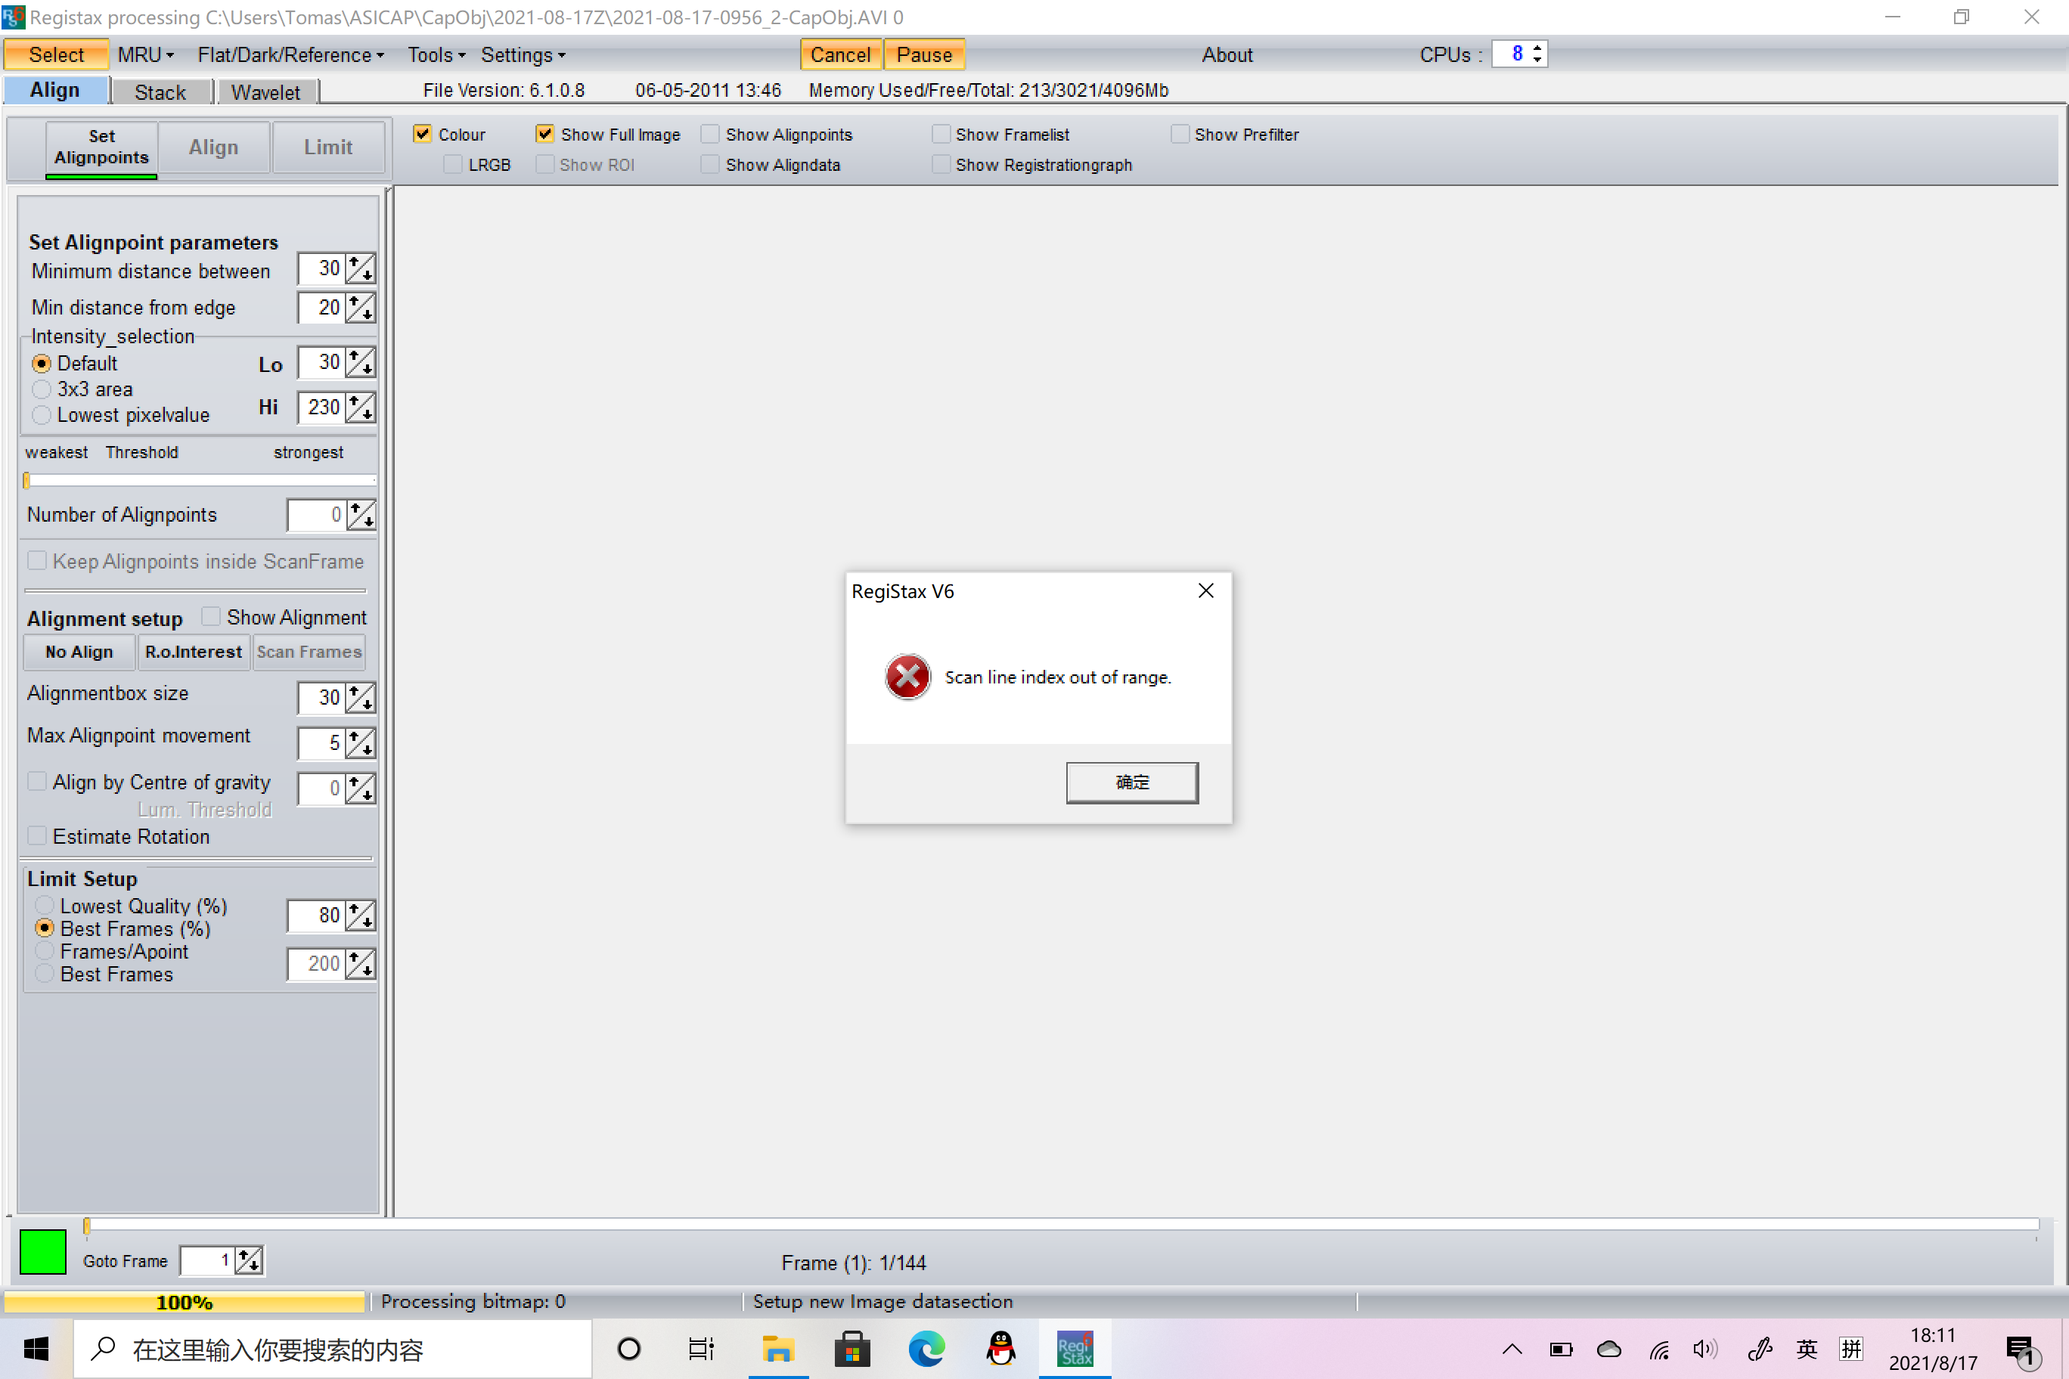Click the RegiStax title bar app icon
Image resolution: width=2069 pixels, height=1379 pixels.
point(13,17)
